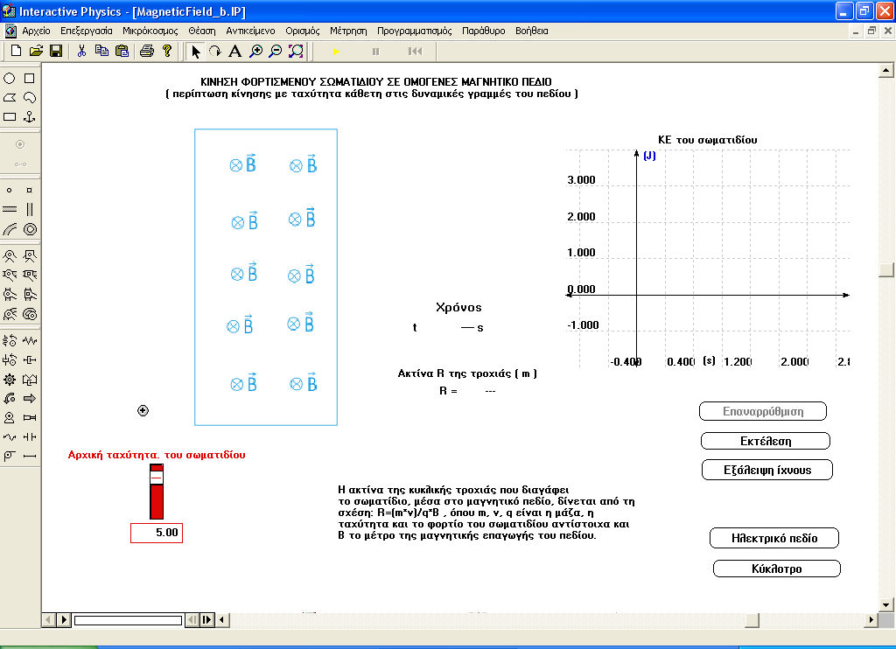Click the Εκτέλεση button
Screen dimensions: 896x649
pyautogui.click(x=765, y=441)
